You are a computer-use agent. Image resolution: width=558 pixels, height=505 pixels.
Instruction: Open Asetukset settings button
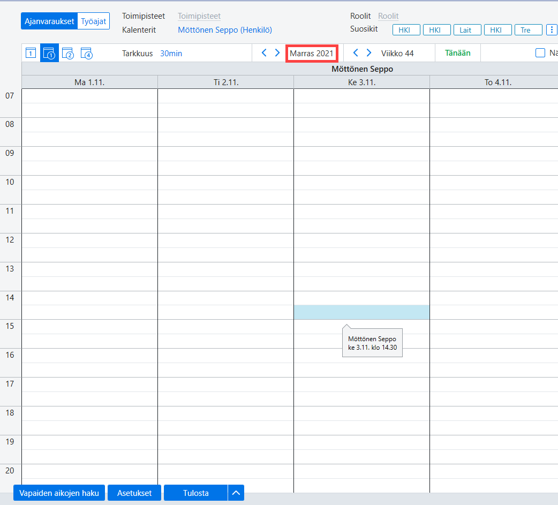point(134,493)
